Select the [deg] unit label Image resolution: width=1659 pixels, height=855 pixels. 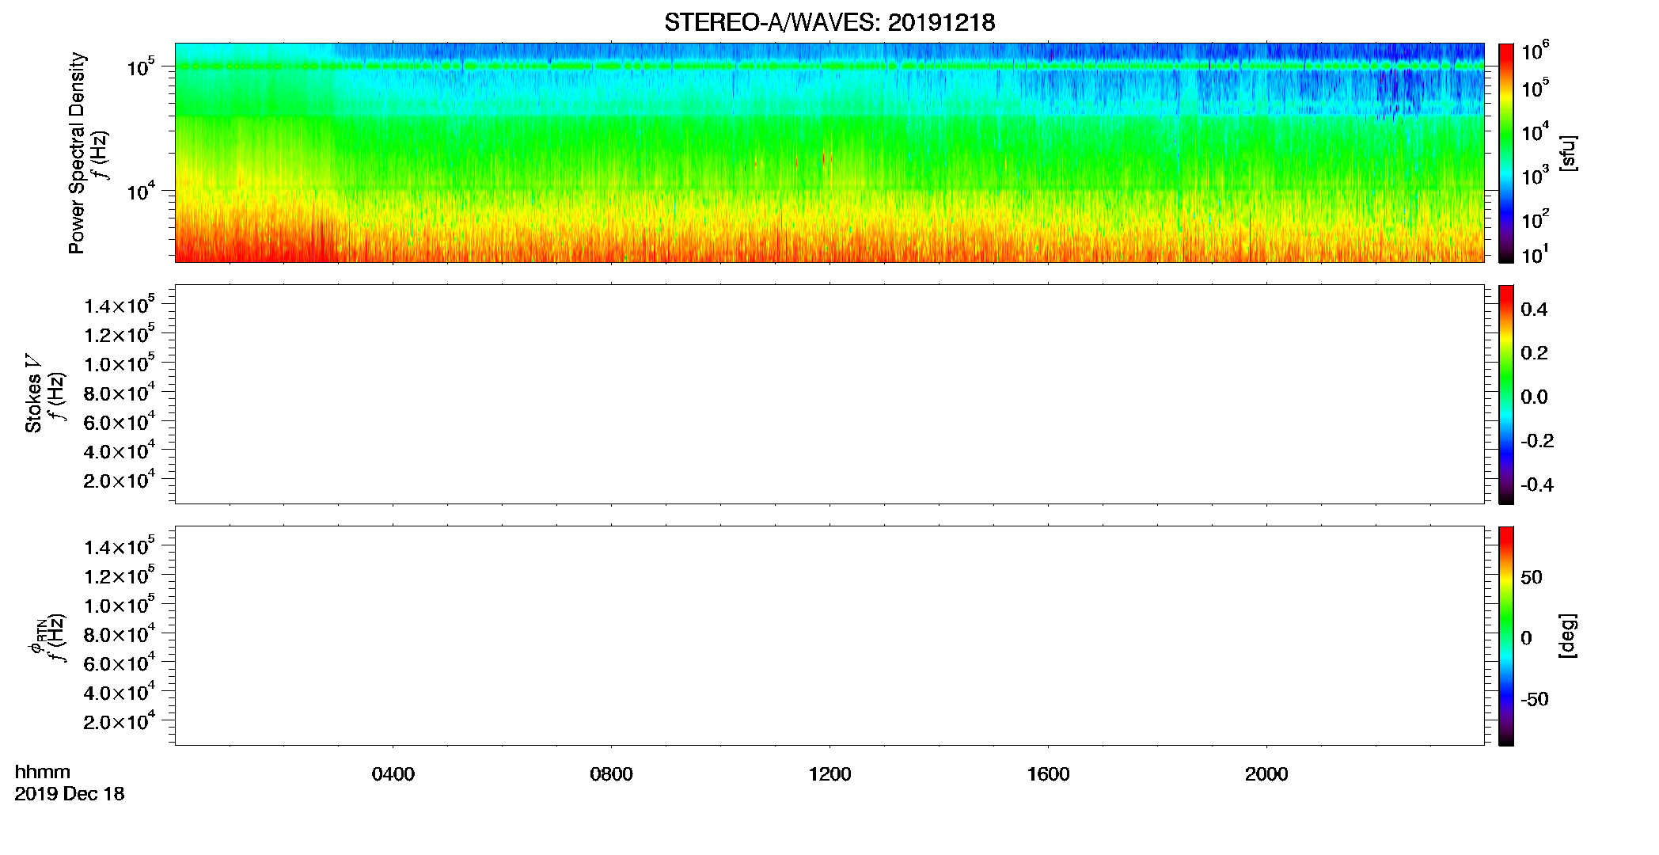point(1568,636)
